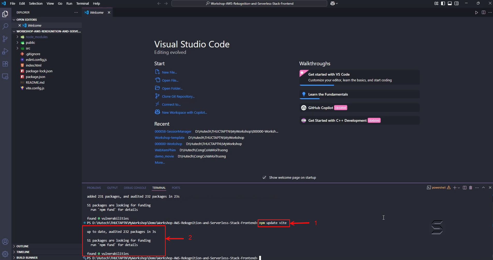Click the Run play icon in editor toolbar

(x=476, y=12)
